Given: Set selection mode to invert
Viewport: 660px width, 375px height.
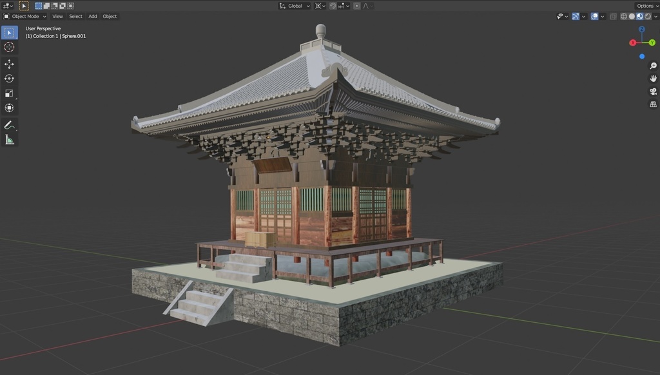Looking at the screenshot, I should point(63,6).
